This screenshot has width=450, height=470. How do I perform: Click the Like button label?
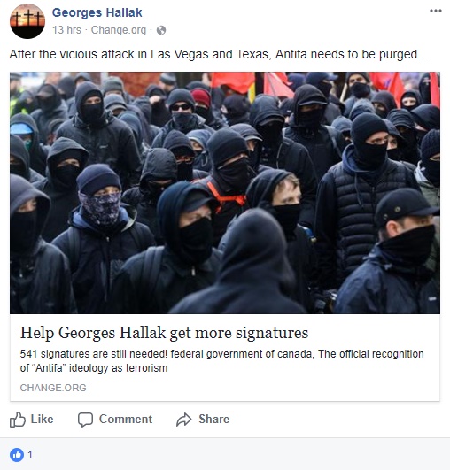point(42,419)
